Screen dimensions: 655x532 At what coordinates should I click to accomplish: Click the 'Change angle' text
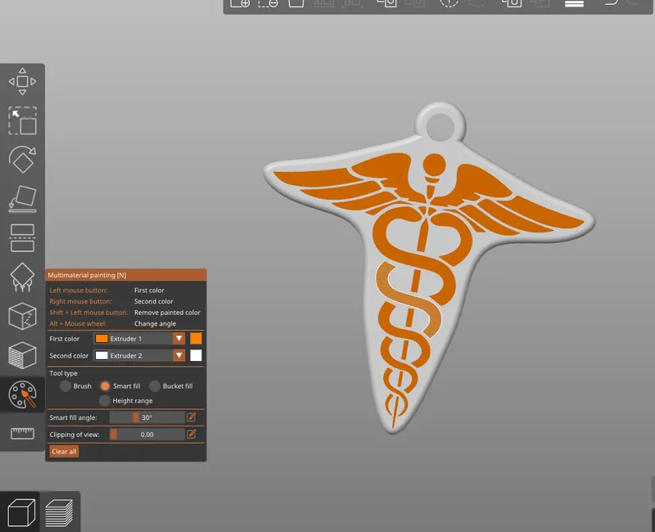click(155, 323)
